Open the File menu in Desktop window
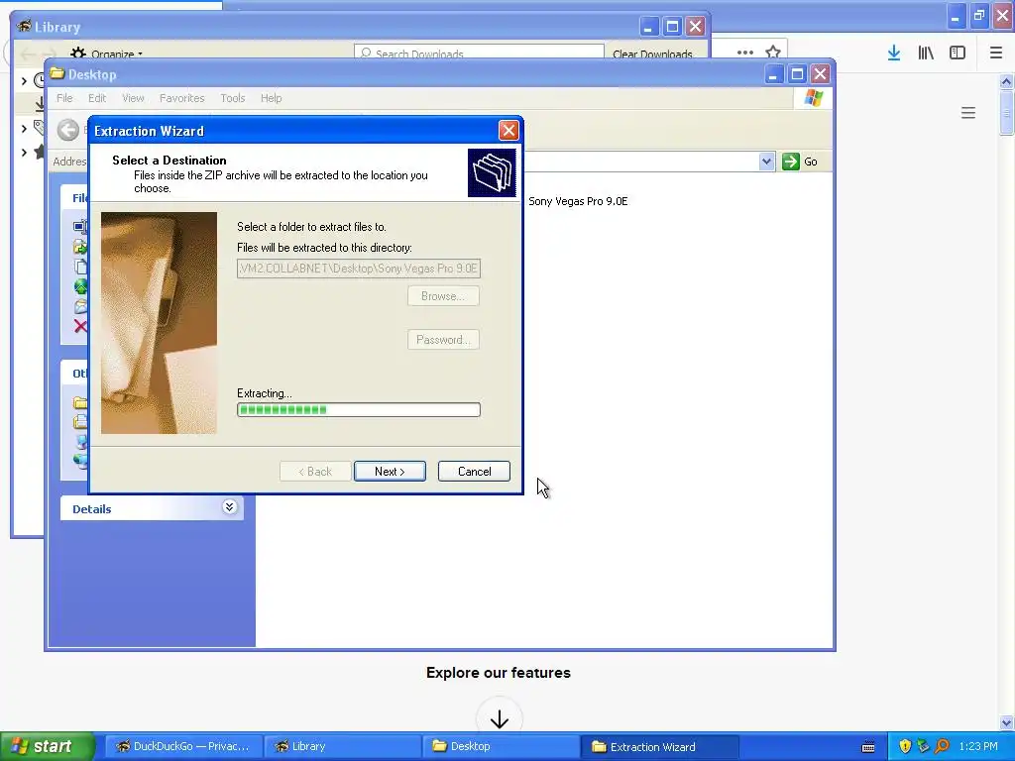Viewport: 1015px width, 761px height. [x=64, y=98]
